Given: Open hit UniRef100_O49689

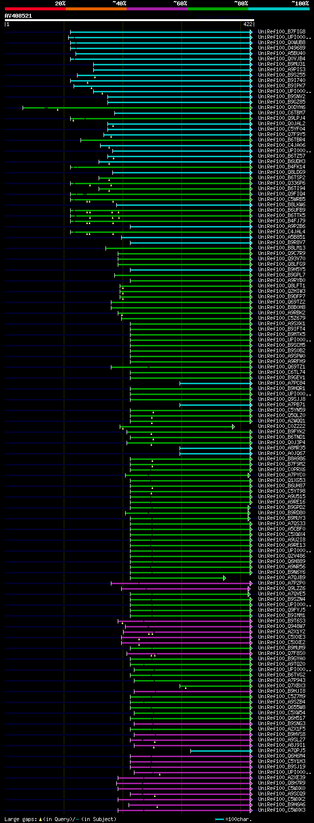Looking at the screenshot, I should click(282, 48).
